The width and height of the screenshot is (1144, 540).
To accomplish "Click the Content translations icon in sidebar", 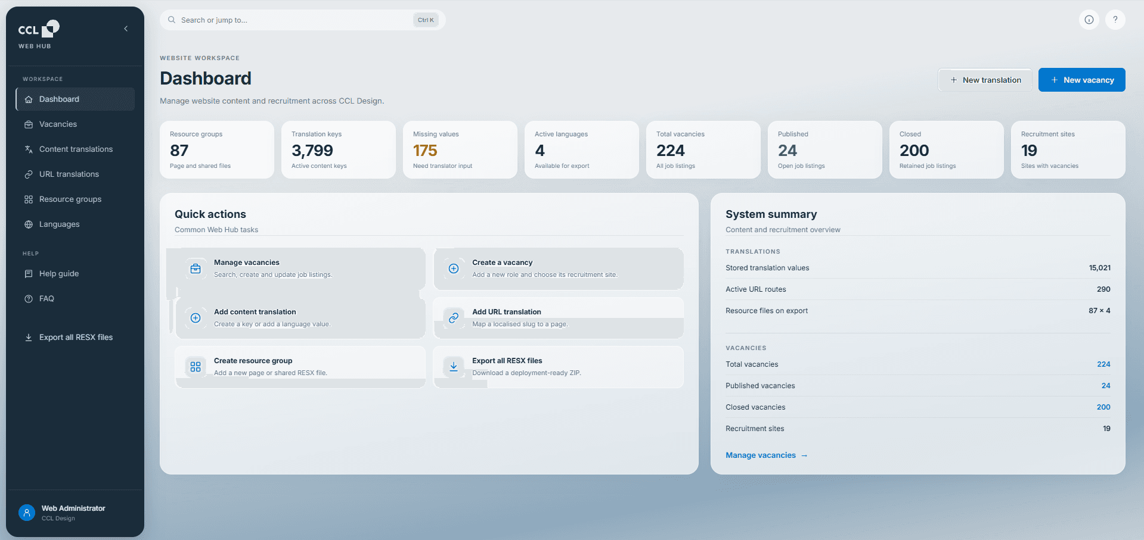I will (x=29, y=149).
